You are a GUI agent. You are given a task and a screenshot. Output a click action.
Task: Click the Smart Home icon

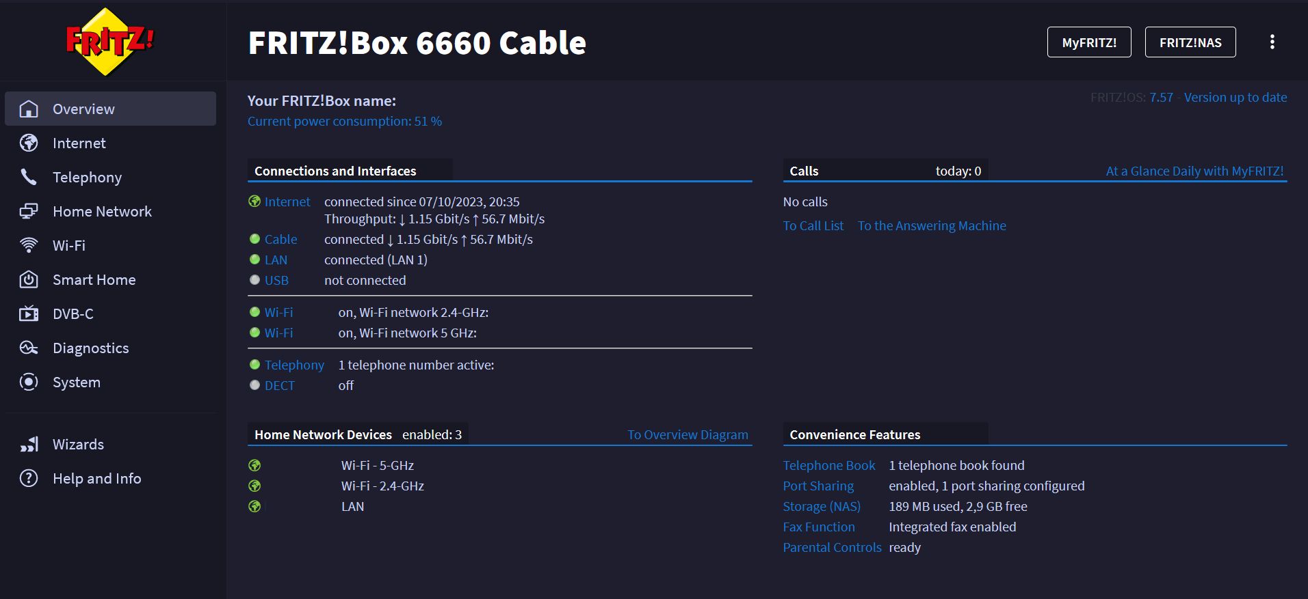pyautogui.click(x=29, y=279)
